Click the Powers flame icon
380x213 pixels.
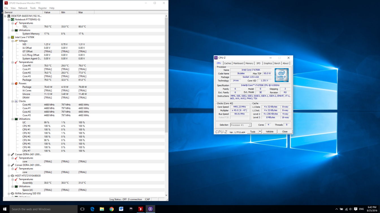point(16,83)
